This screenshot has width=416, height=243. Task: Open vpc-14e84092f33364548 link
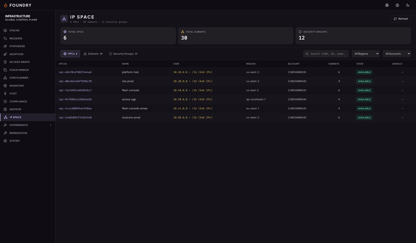(75, 117)
